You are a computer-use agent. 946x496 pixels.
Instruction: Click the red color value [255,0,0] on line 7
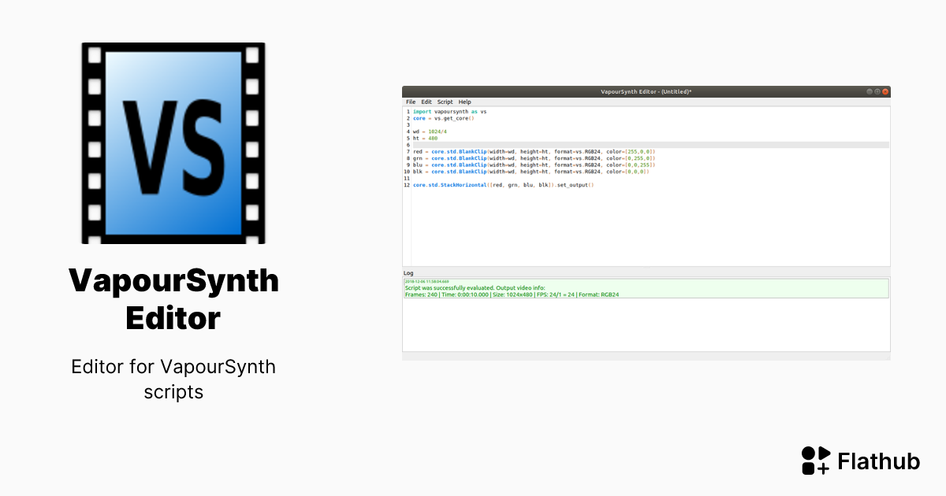click(x=640, y=150)
